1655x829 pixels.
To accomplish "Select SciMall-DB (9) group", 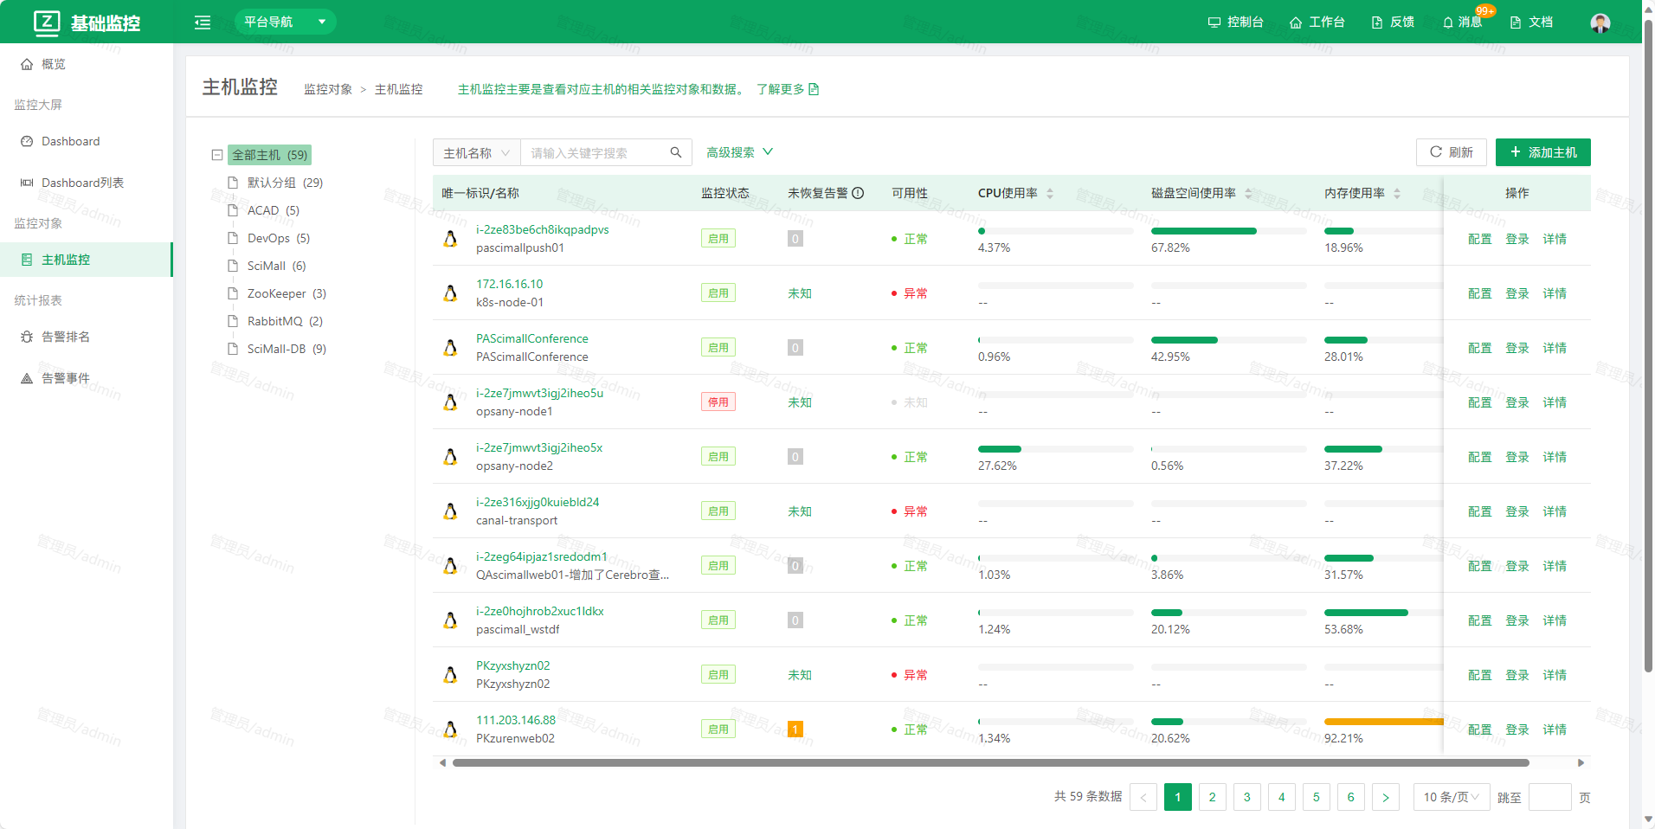I will click(x=287, y=349).
